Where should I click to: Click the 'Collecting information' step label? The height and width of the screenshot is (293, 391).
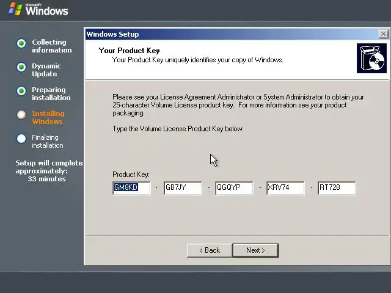point(51,46)
